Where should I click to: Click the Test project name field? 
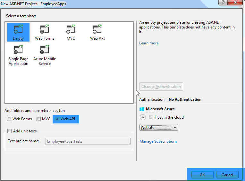click(x=88, y=141)
